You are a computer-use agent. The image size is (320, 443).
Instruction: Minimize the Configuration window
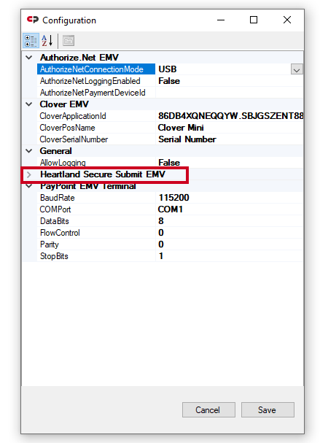(x=221, y=20)
